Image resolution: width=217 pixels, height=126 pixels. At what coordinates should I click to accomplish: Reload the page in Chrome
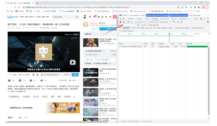(x=15, y=7)
